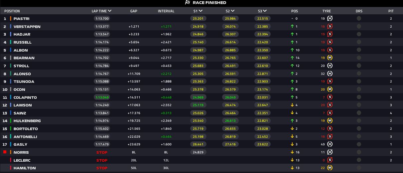Image resolution: width=403 pixels, height=173 pixels.
Task: Click Gasly's DRS indicator dot
Action: 359,144
